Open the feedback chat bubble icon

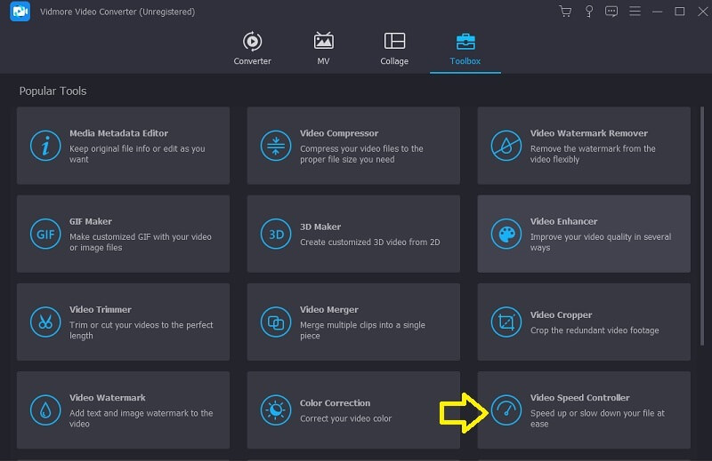(611, 12)
